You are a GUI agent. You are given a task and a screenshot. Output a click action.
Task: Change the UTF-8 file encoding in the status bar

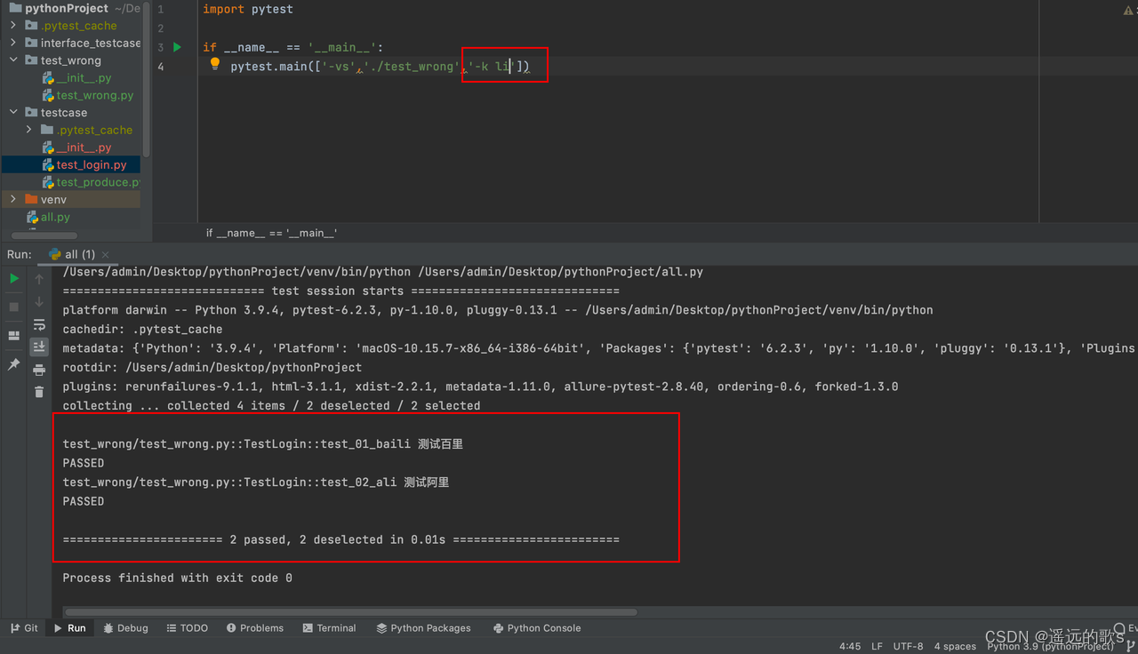[908, 646]
